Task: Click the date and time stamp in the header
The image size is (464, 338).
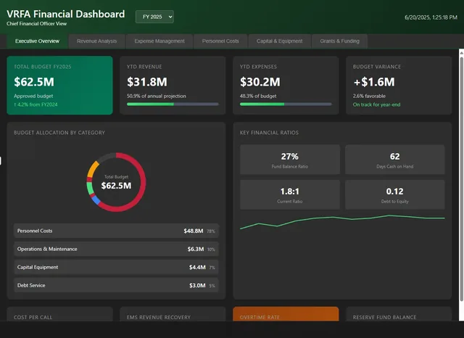Action: tap(431, 17)
